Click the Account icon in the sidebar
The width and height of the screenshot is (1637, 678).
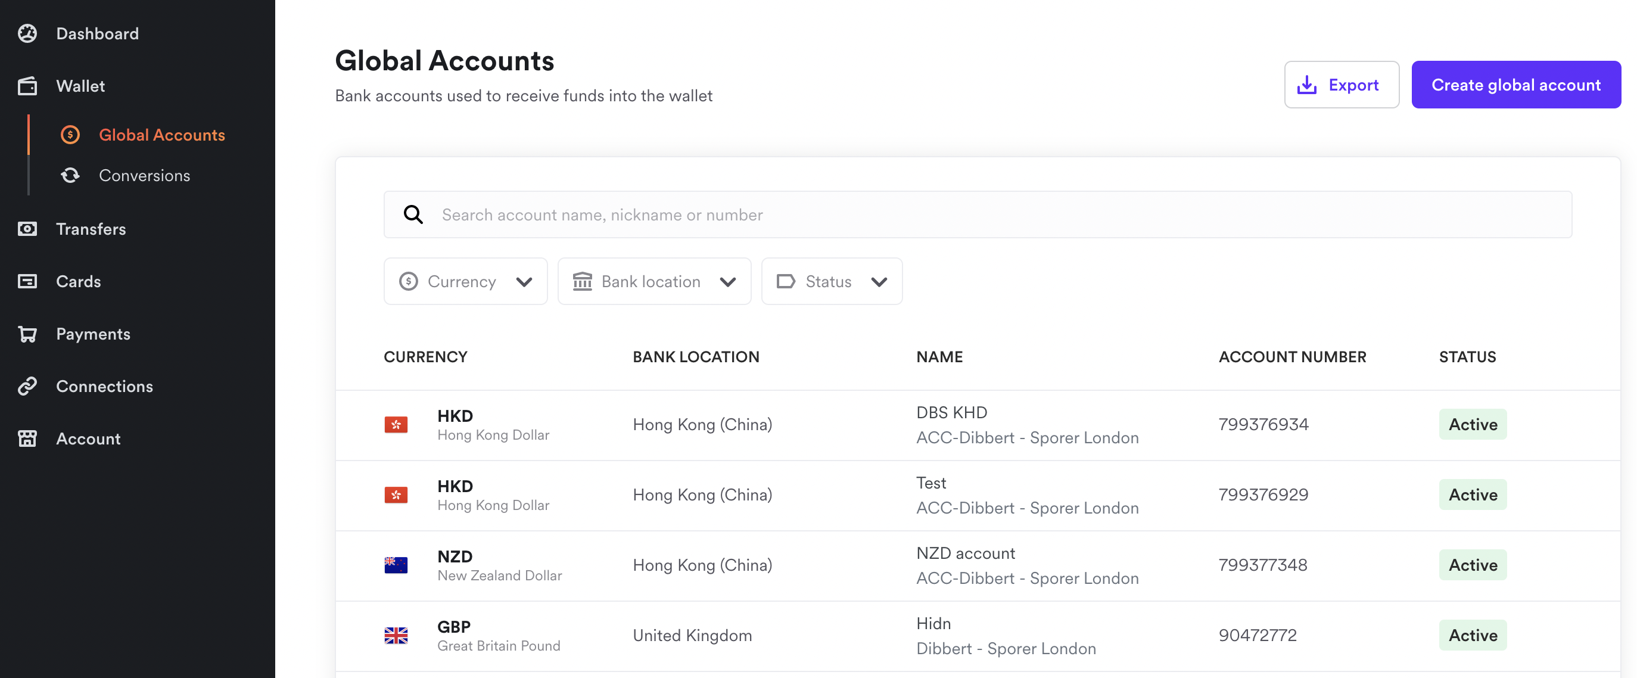[x=28, y=438]
